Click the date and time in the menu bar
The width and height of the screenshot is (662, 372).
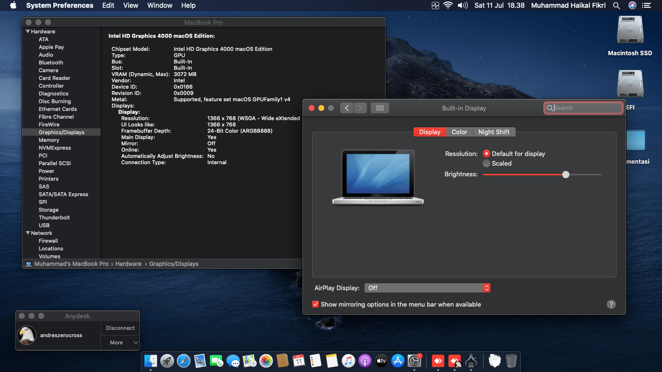coord(500,5)
